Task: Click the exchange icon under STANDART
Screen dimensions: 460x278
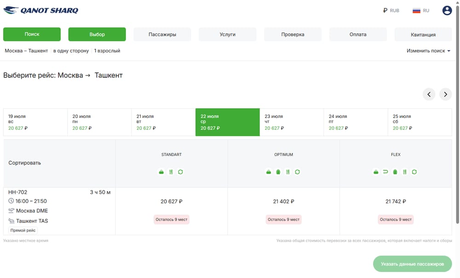Action: point(180,172)
